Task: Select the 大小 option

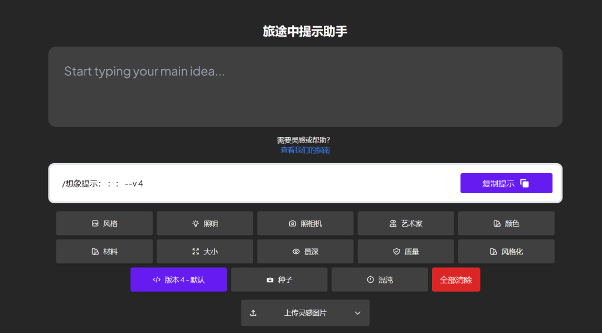Action: point(205,251)
